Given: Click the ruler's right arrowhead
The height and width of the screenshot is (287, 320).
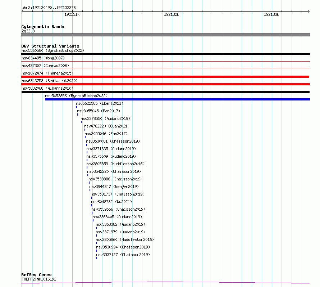Looking at the screenshot, I should pyautogui.click(x=309, y=11).
